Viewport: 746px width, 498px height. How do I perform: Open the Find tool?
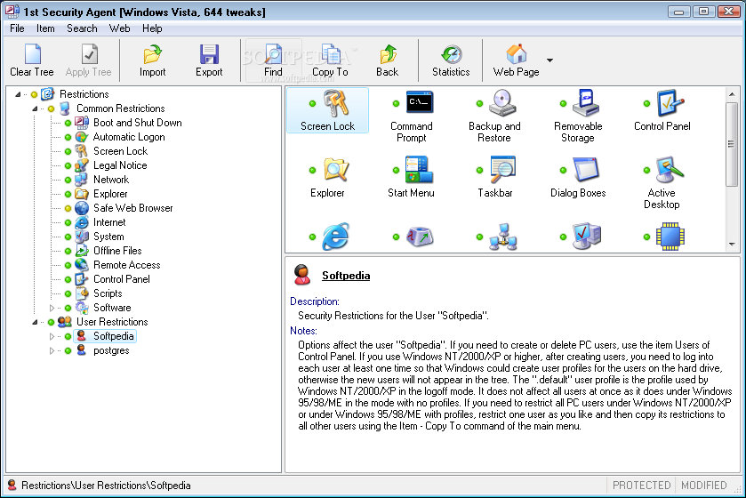tap(273, 60)
